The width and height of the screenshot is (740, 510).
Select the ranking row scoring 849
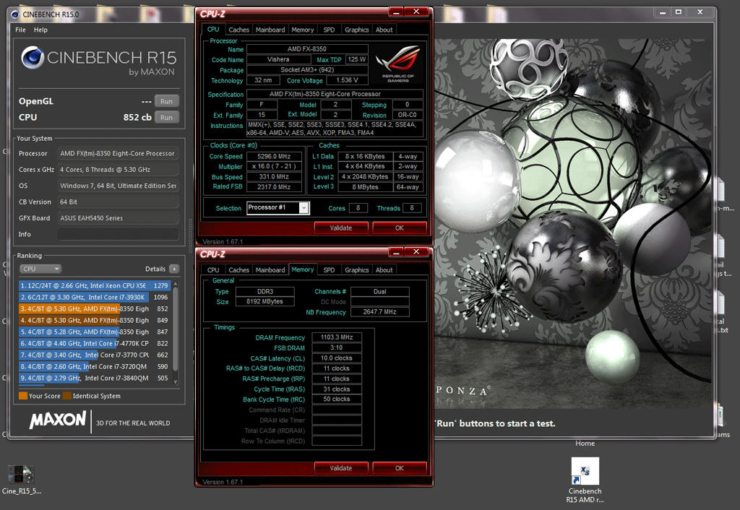pyautogui.click(x=95, y=320)
